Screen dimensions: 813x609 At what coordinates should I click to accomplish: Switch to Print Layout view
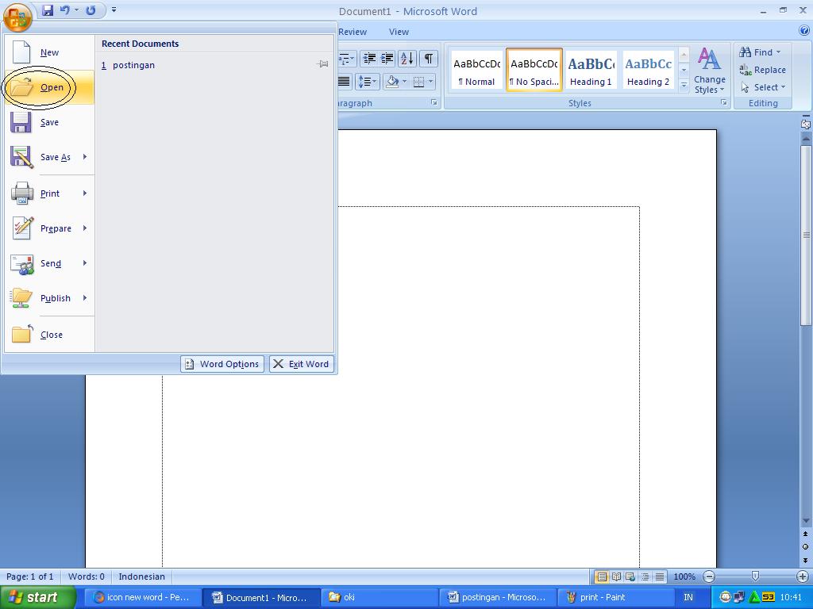pos(602,576)
